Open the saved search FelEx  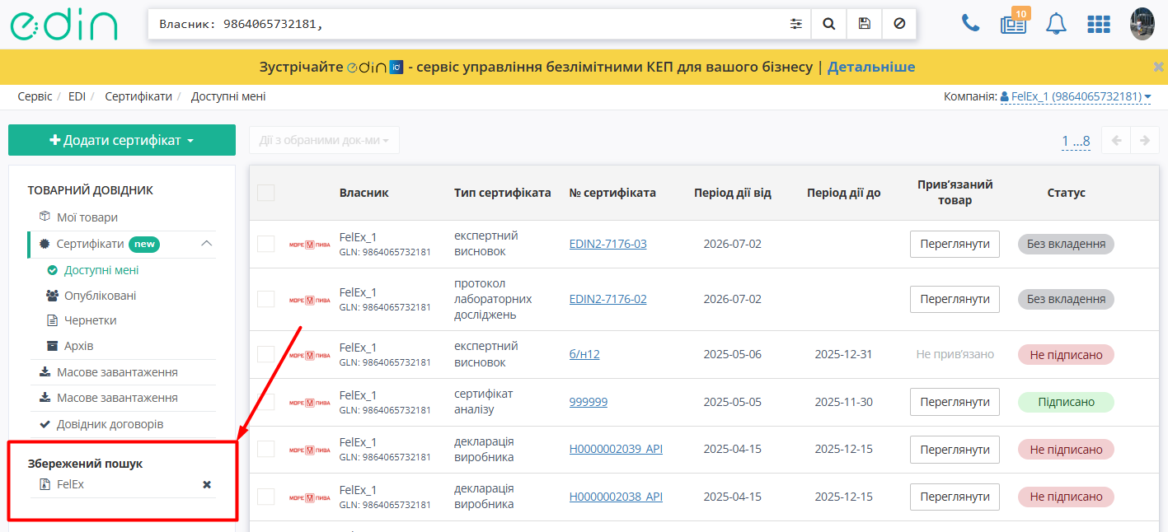pyautogui.click(x=70, y=484)
